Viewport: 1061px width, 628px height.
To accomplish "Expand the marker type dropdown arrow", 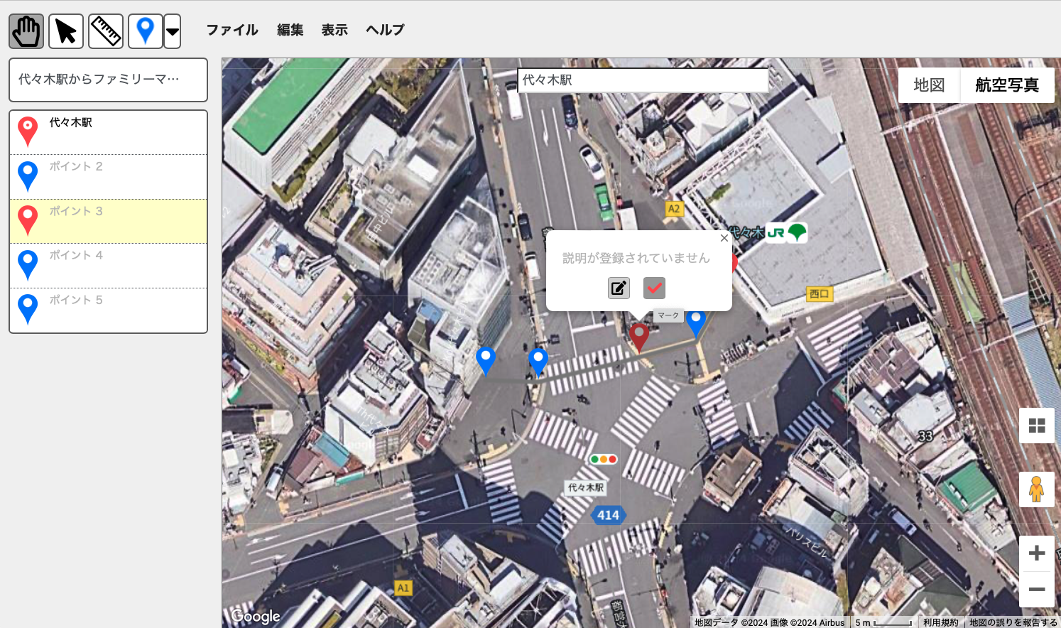I will [173, 31].
